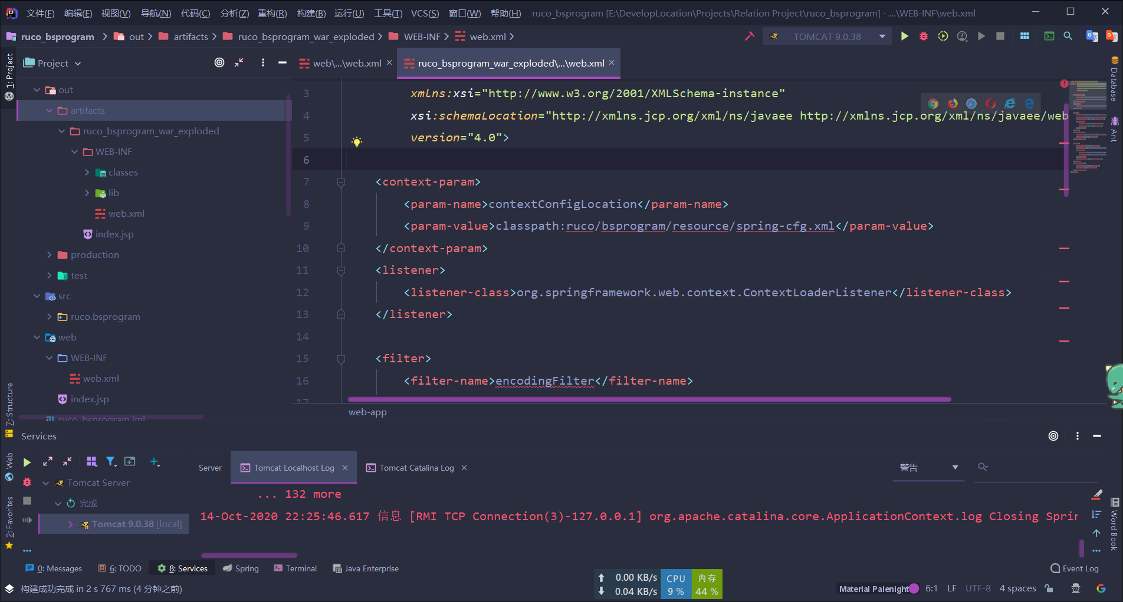The width and height of the screenshot is (1123, 602).
Task: Toggle soft-wrap in the Tomcat log output
Action: tap(1096, 514)
